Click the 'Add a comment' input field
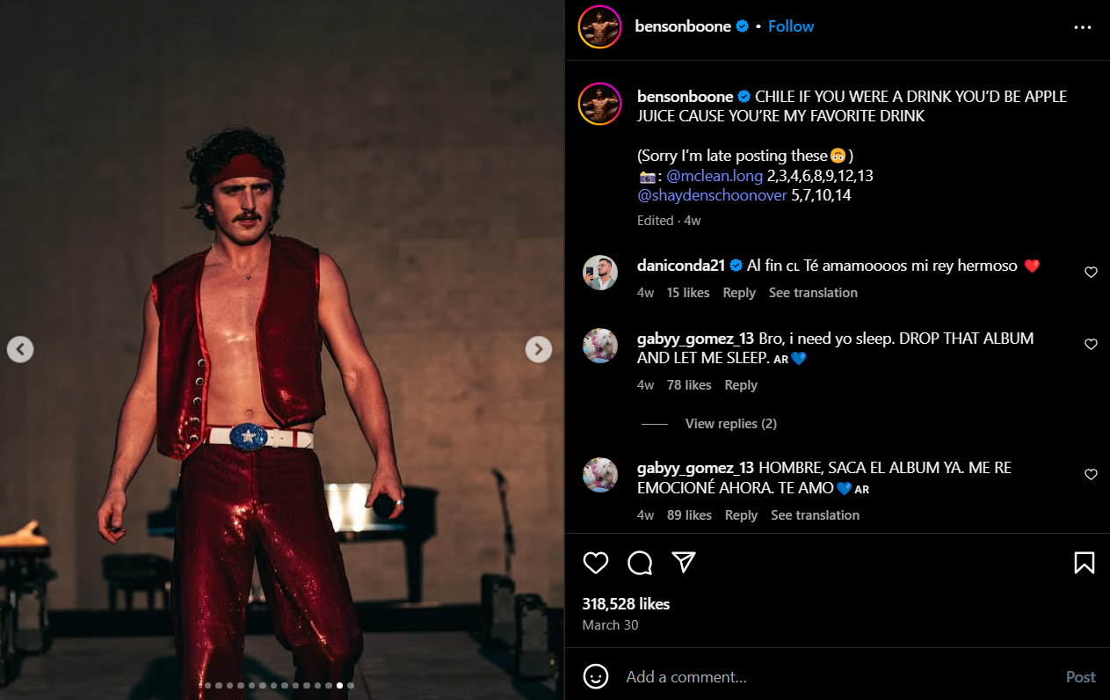Image resolution: width=1110 pixels, height=700 pixels. click(835, 677)
